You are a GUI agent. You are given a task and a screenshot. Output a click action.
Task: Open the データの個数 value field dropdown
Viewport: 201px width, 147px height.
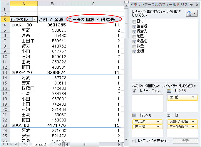click(193, 127)
